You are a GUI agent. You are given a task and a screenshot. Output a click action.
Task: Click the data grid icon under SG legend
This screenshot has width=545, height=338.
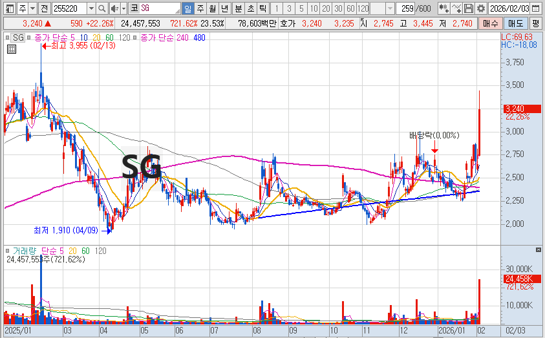[x=12, y=49]
